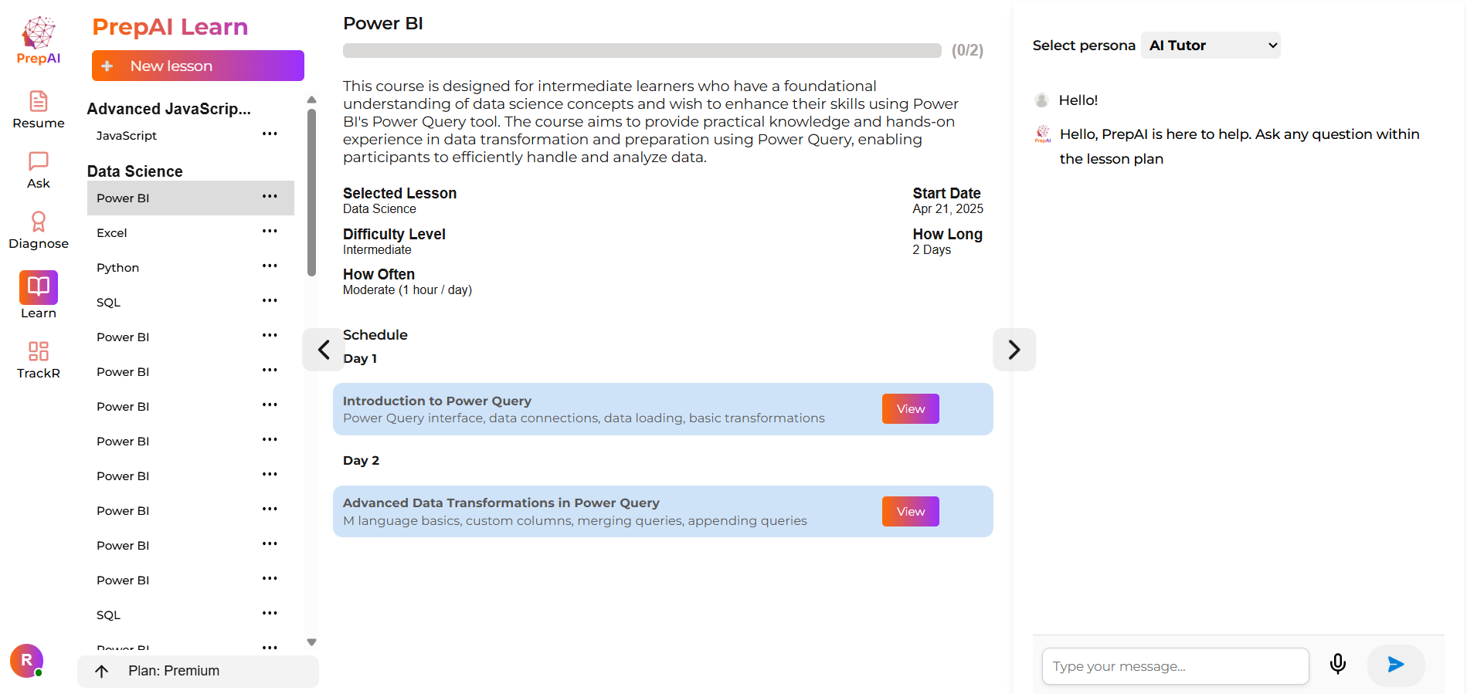Open the Diagnose tool icon
Image resolution: width=1467 pixels, height=694 pixels.
click(39, 222)
